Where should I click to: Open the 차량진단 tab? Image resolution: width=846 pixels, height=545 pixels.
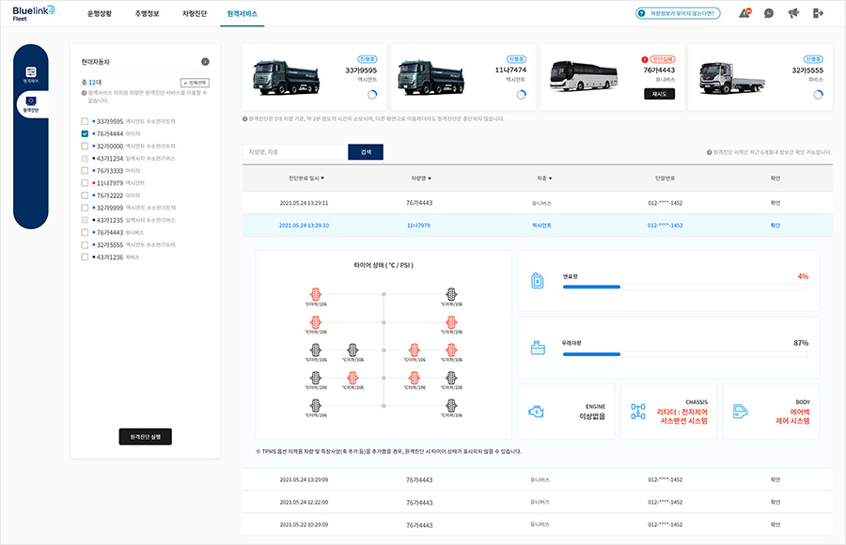click(196, 14)
